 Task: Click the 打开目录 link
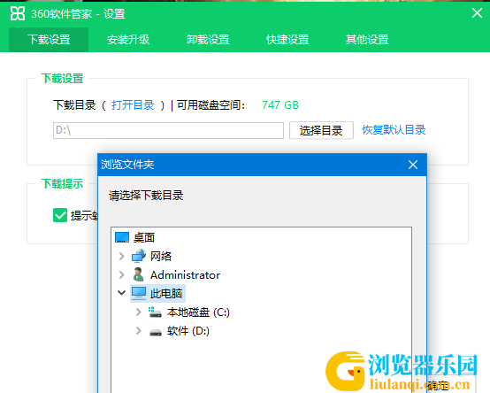pos(133,105)
